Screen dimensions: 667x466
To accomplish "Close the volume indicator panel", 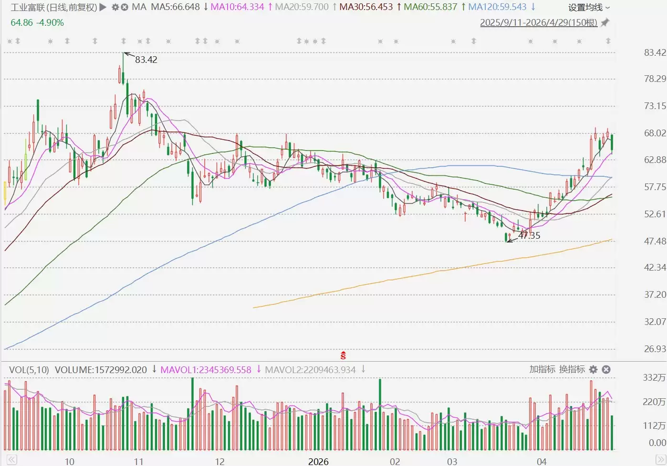I will pos(606,370).
